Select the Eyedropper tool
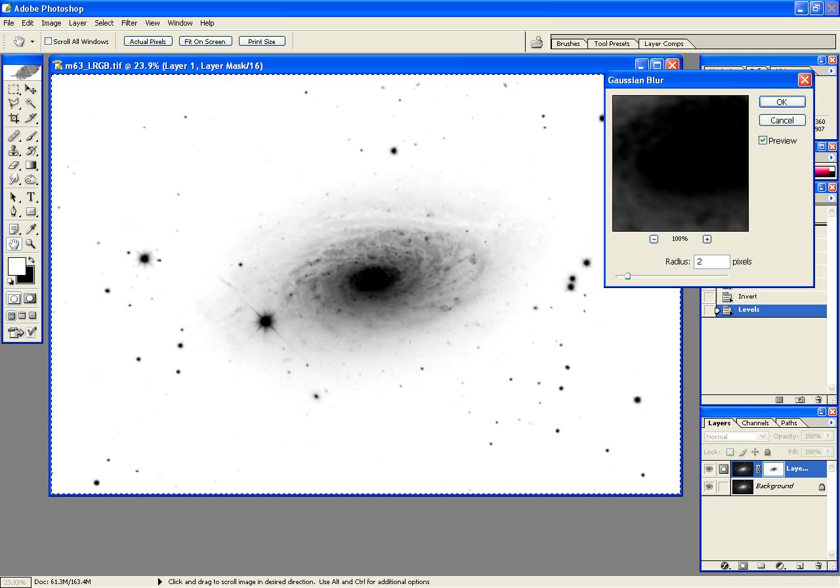Screen dimensions: 840x588 pyautogui.click(x=31, y=229)
